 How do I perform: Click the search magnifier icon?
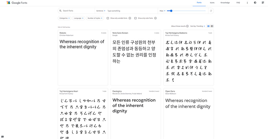click(x=60, y=11)
